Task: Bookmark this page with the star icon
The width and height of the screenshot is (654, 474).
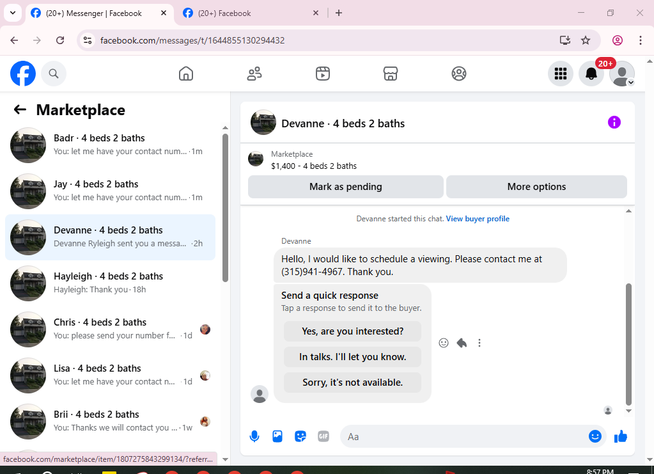Action: pyautogui.click(x=586, y=40)
